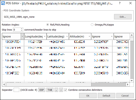Click horizontal scrollbar left arrow
136x100 pixels.
(4, 84)
